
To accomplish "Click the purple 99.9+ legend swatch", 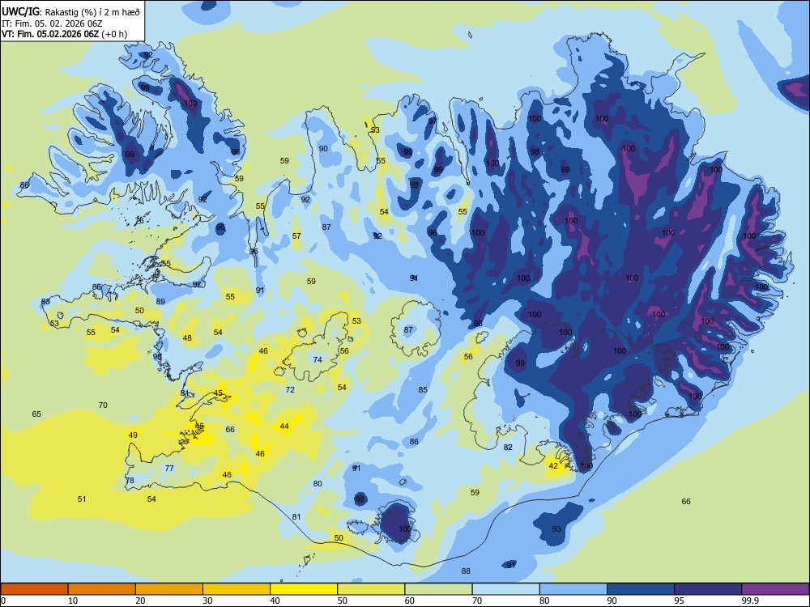I will (x=775, y=589).
